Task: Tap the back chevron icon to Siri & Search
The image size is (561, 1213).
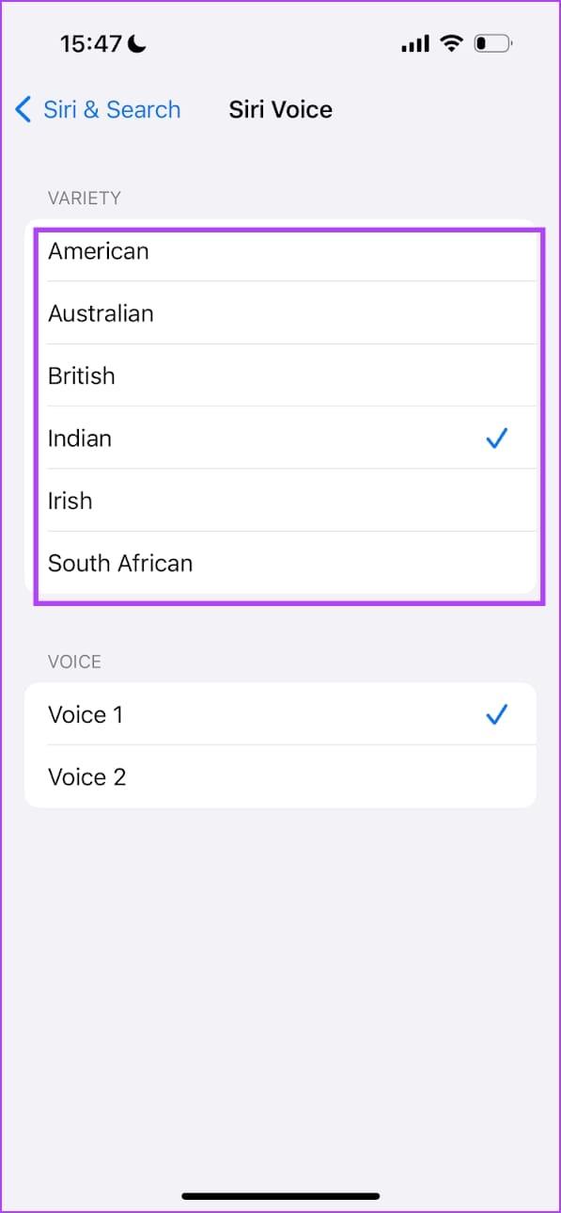Action: click(x=23, y=110)
